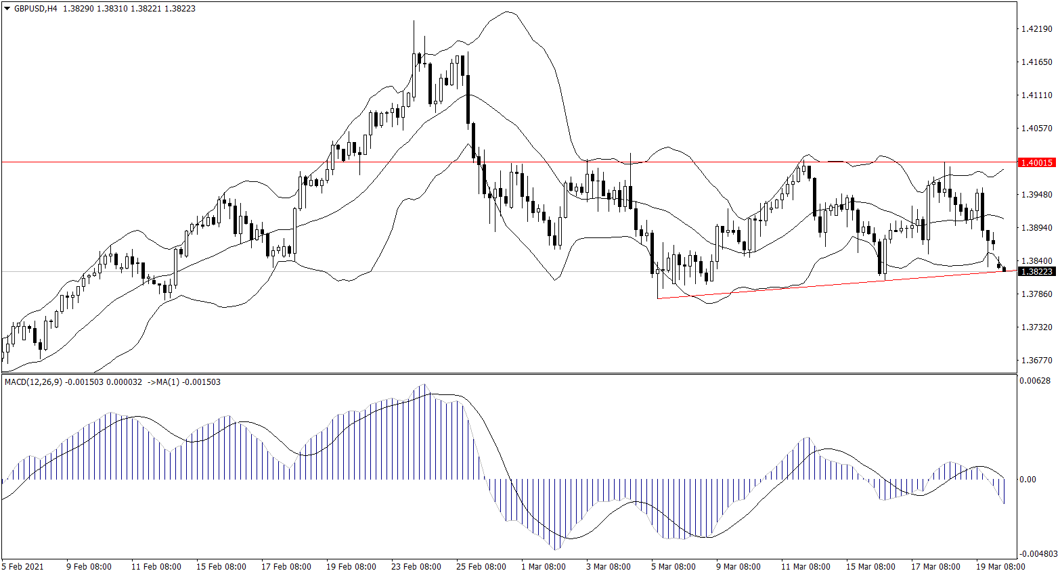
Task: Click the GBPUSD,H4 chart title text
Action: [35, 9]
